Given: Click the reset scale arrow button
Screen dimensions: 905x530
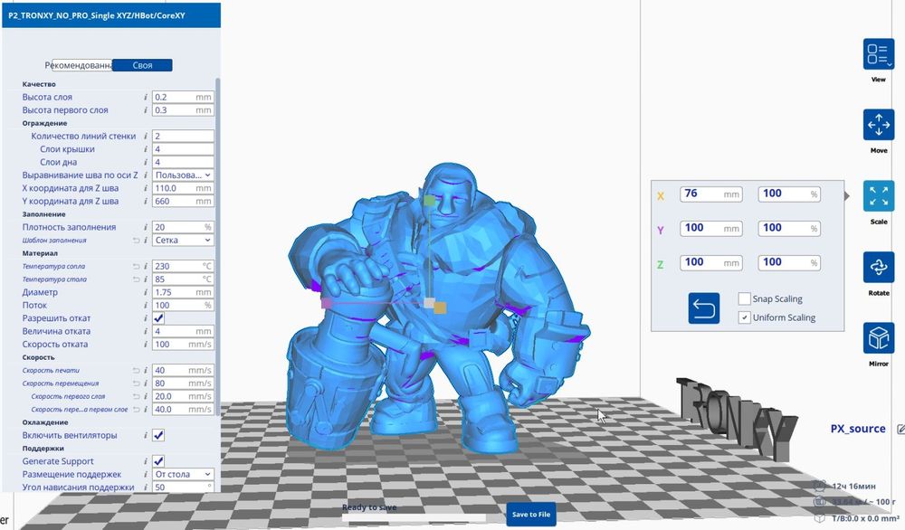Looking at the screenshot, I should (703, 308).
